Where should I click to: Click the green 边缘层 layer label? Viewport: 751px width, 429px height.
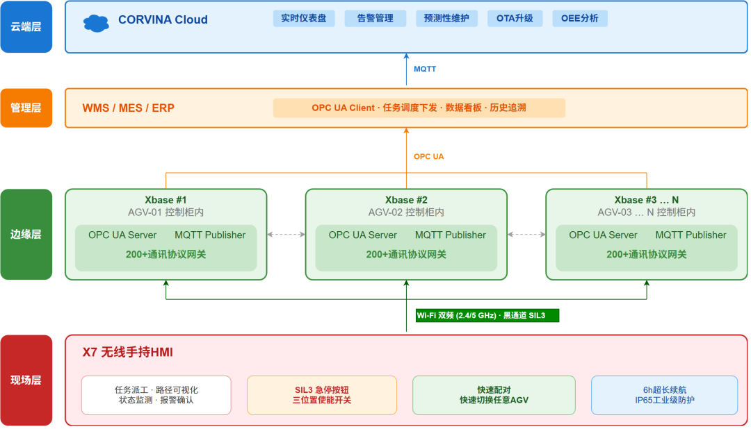(26, 235)
